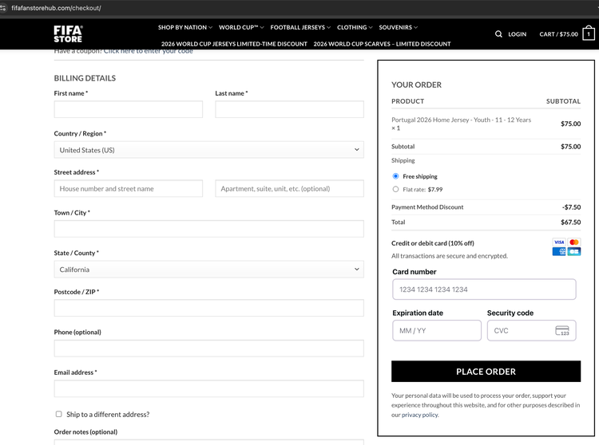This screenshot has height=445, width=599.
Task: Click the site info icon in address bar
Action: (2, 8)
